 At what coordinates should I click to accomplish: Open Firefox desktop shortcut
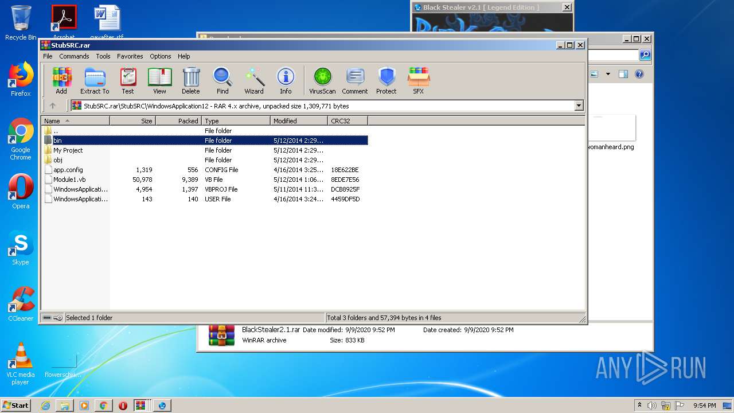click(21, 79)
